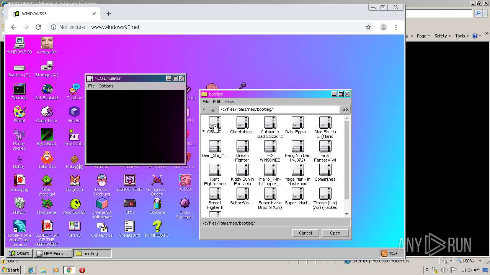The height and width of the screenshot is (275, 490).
Task: Select Street Fighter II ROM
Action: [215, 199]
